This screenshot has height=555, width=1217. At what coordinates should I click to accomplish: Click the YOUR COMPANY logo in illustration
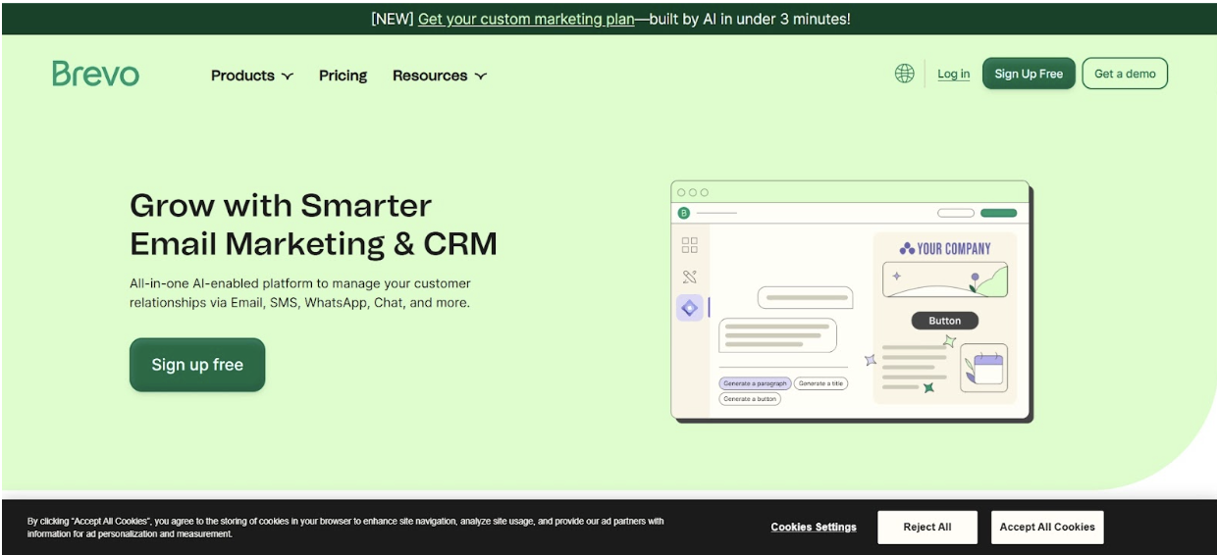[x=945, y=249]
